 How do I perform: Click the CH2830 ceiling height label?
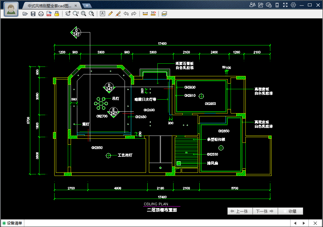click(190, 87)
